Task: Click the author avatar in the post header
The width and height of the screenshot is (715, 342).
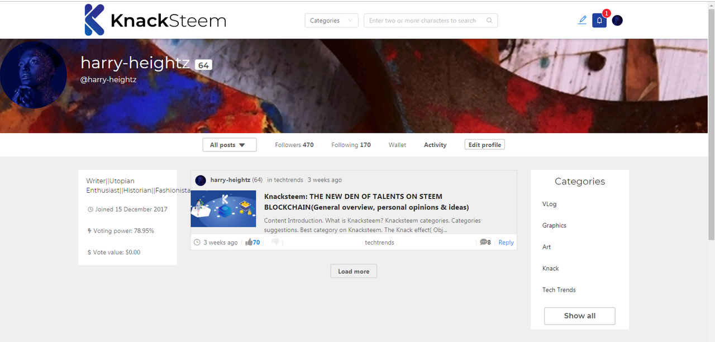Action: pos(201,180)
